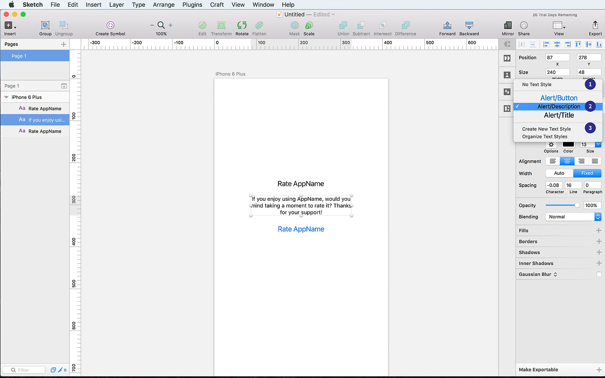Move layer Backward using toolbar icon
Screen dimensions: 605x378
click(469, 26)
